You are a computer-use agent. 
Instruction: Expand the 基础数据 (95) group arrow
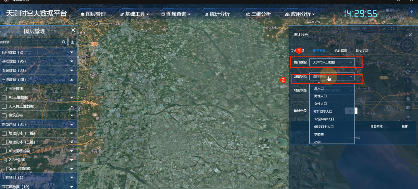tap(72, 61)
